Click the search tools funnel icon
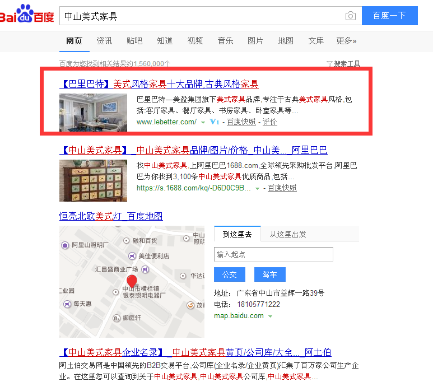This screenshot has width=433, height=382. (329, 64)
